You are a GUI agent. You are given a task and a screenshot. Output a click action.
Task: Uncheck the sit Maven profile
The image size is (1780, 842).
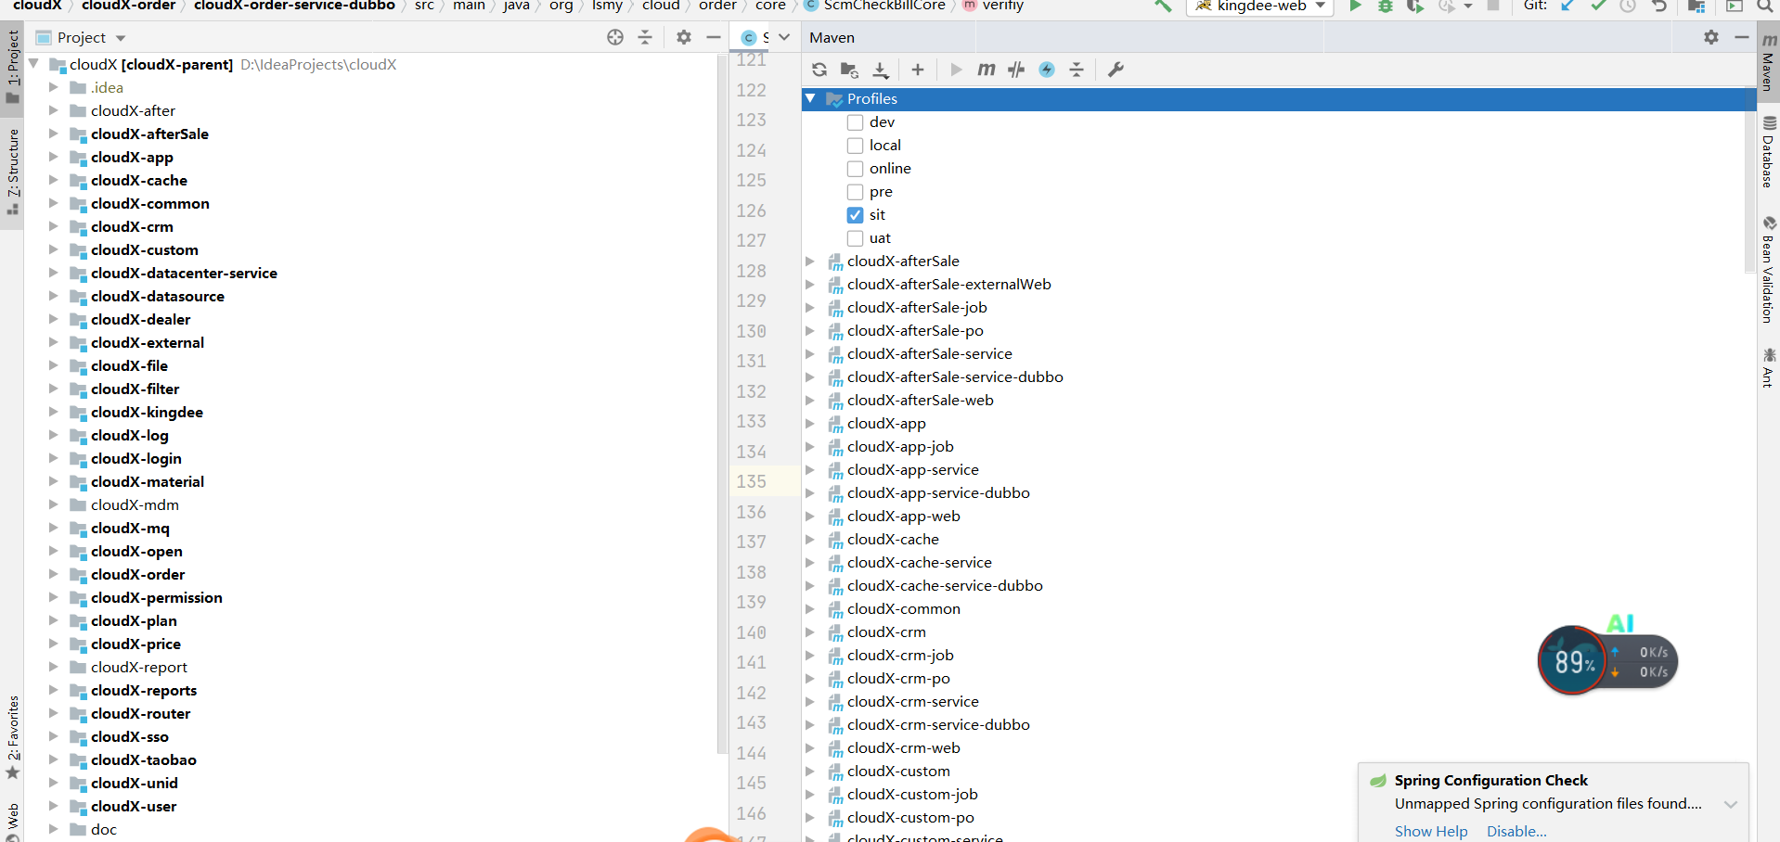point(856,215)
